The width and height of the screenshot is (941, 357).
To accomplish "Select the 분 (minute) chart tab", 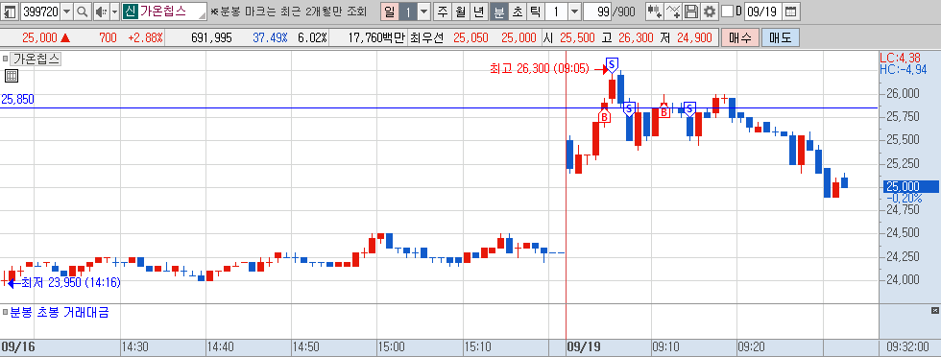I will pyautogui.click(x=498, y=11).
